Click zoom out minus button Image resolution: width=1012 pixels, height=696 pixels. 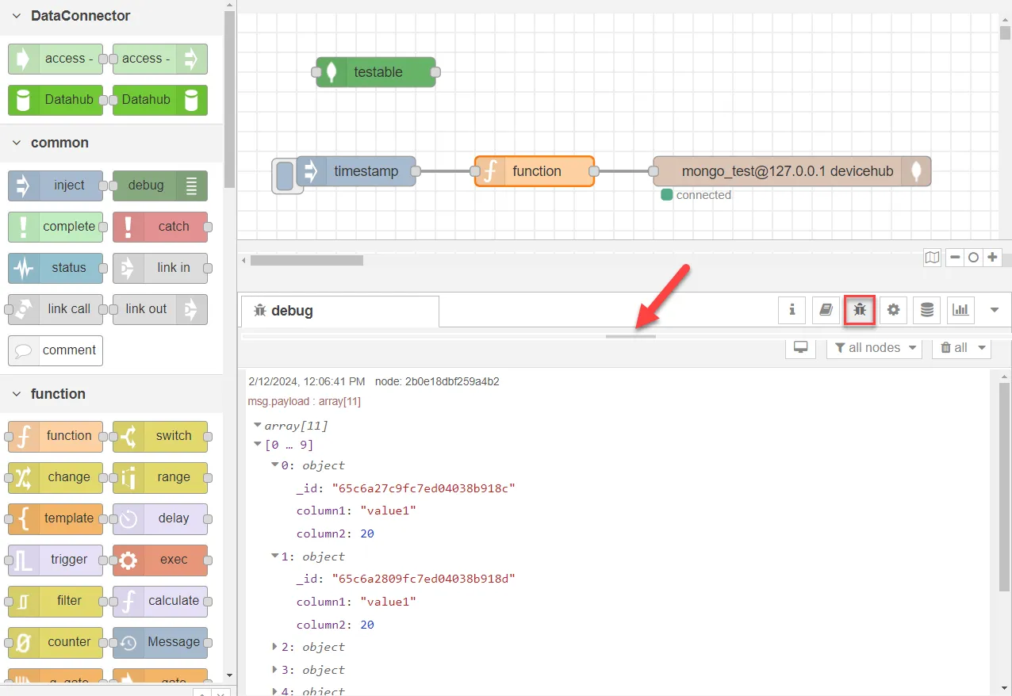point(956,258)
